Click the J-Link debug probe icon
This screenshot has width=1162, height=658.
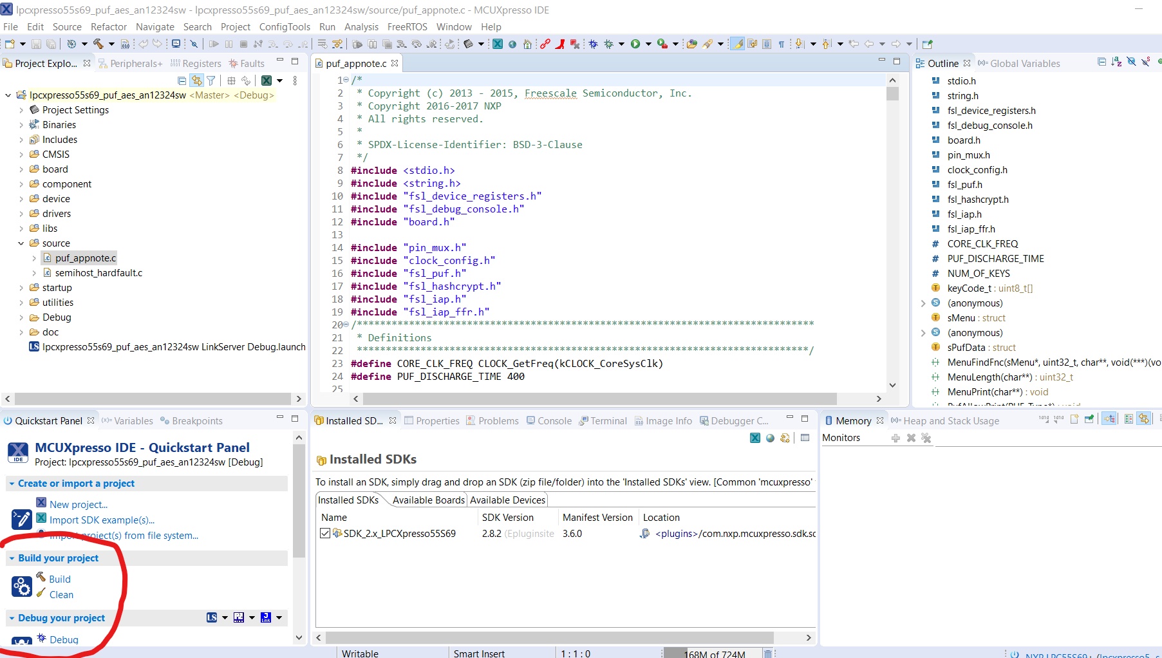(266, 617)
